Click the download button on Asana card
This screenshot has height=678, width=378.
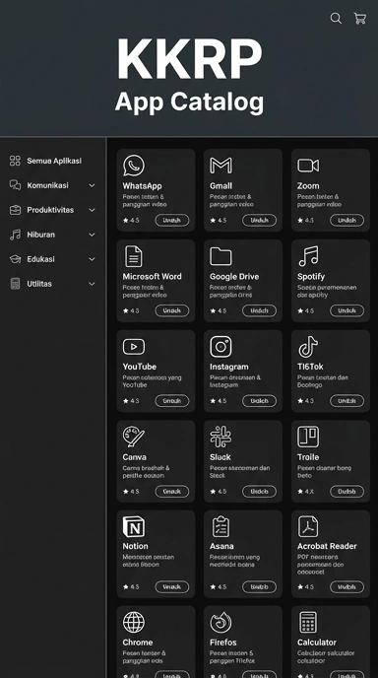(x=259, y=586)
